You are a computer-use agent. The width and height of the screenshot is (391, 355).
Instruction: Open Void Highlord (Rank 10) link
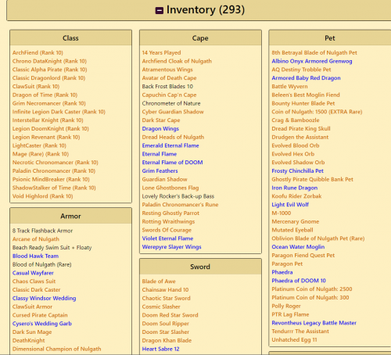point(43,196)
